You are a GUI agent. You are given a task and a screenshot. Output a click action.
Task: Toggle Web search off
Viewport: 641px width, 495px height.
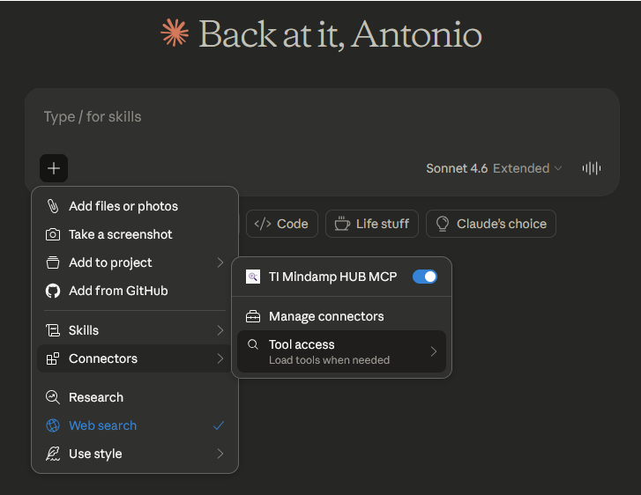pyautogui.click(x=134, y=425)
